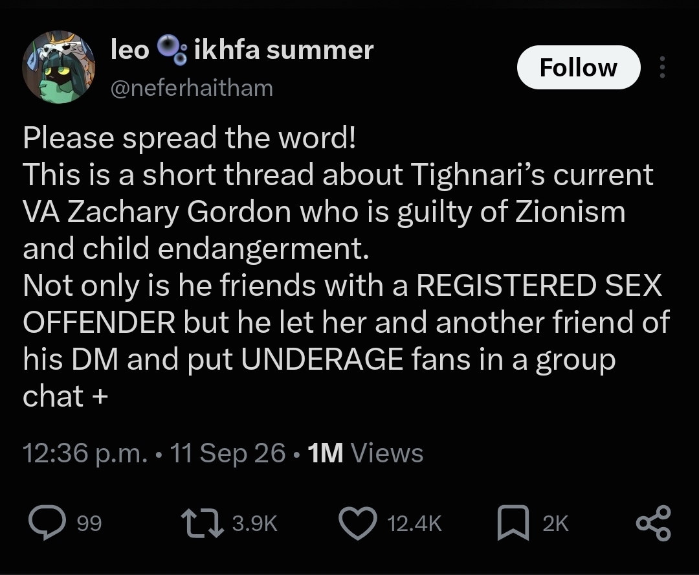Click the display name "leo"
Image resolution: width=699 pixels, height=575 pixels.
coord(129,49)
